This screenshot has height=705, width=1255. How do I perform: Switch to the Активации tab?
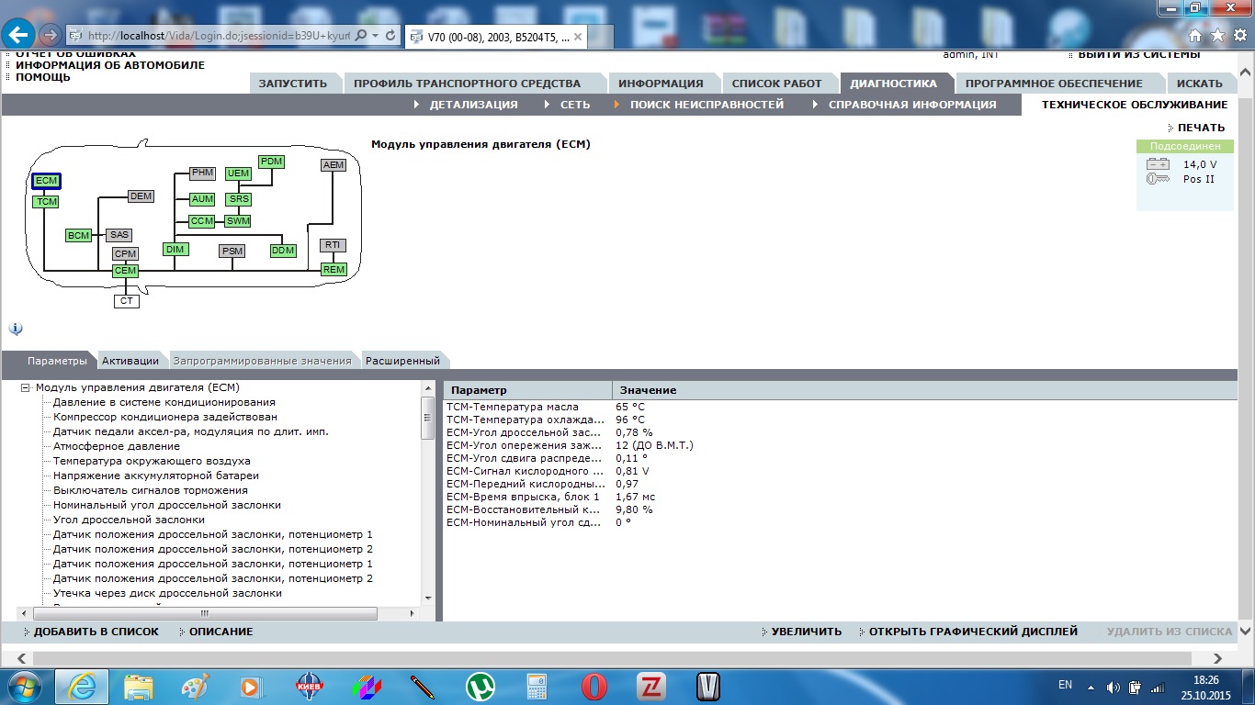(130, 361)
